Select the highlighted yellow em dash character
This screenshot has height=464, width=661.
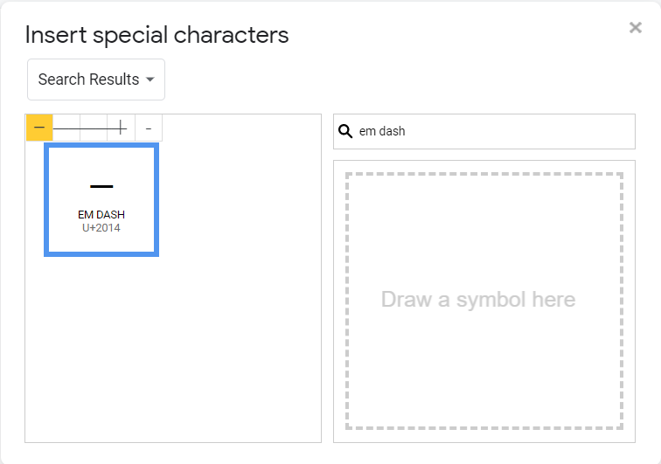pyautogui.click(x=39, y=128)
